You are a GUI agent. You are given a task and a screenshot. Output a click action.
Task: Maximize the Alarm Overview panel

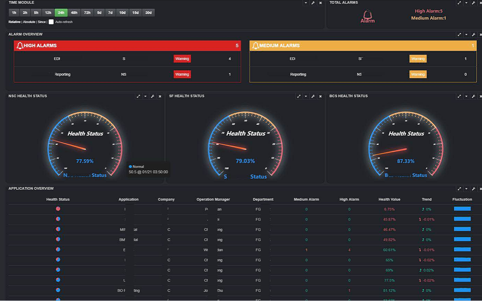tap(459, 35)
